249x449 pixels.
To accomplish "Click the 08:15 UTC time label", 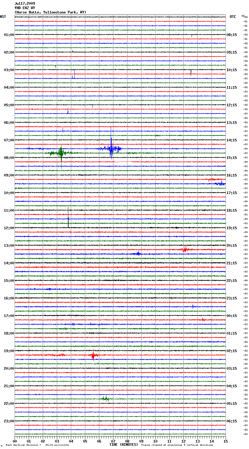I will pos(232,35).
